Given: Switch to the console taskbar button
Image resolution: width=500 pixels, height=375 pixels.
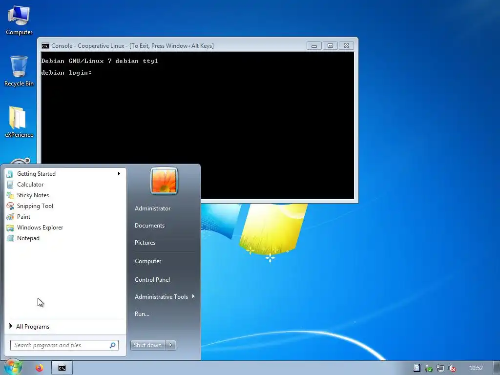Looking at the screenshot, I should tap(62, 368).
